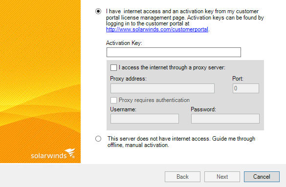Click into the Password field

(x=225, y=119)
